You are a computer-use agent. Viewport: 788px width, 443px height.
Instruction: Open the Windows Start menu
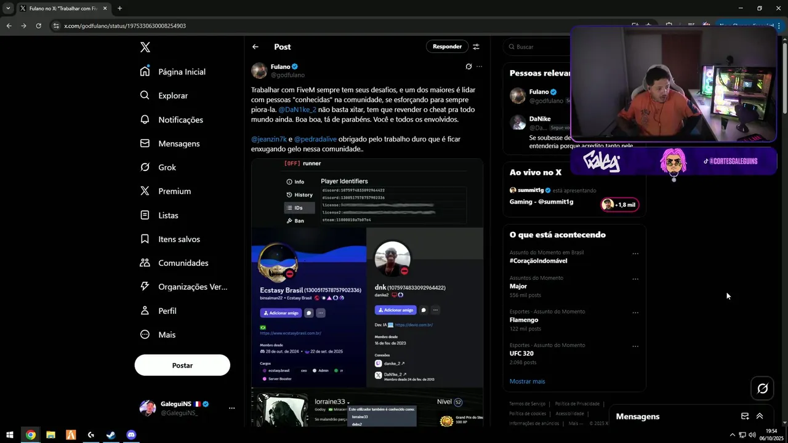(x=10, y=435)
